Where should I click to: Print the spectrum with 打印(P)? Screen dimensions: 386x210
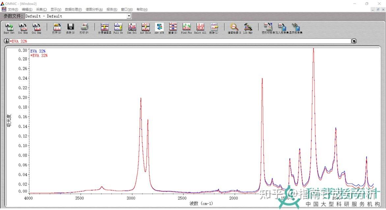tap(84, 29)
